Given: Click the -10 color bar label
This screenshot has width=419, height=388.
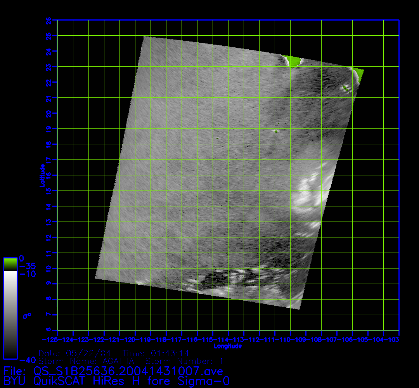Looking at the screenshot, I should 27,274.
